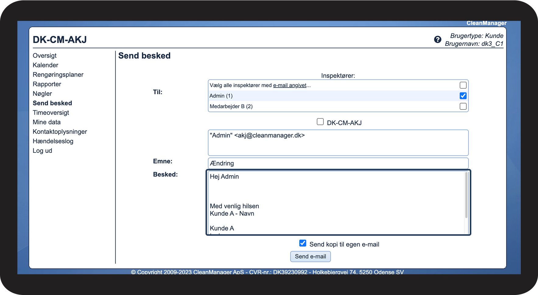Viewport: 538px width, 295px height.
Task: Disable Send kopi til egen e-mail
Action: point(303,243)
